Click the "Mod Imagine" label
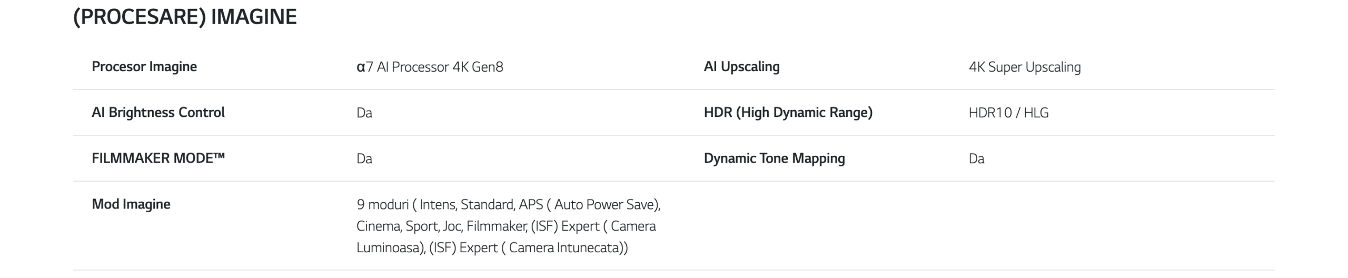This screenshot has width=1348, height=278. (x=131, y=204)
